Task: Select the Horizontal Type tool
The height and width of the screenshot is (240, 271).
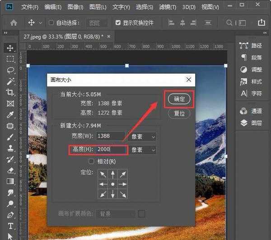Action: tap(10, 226)
